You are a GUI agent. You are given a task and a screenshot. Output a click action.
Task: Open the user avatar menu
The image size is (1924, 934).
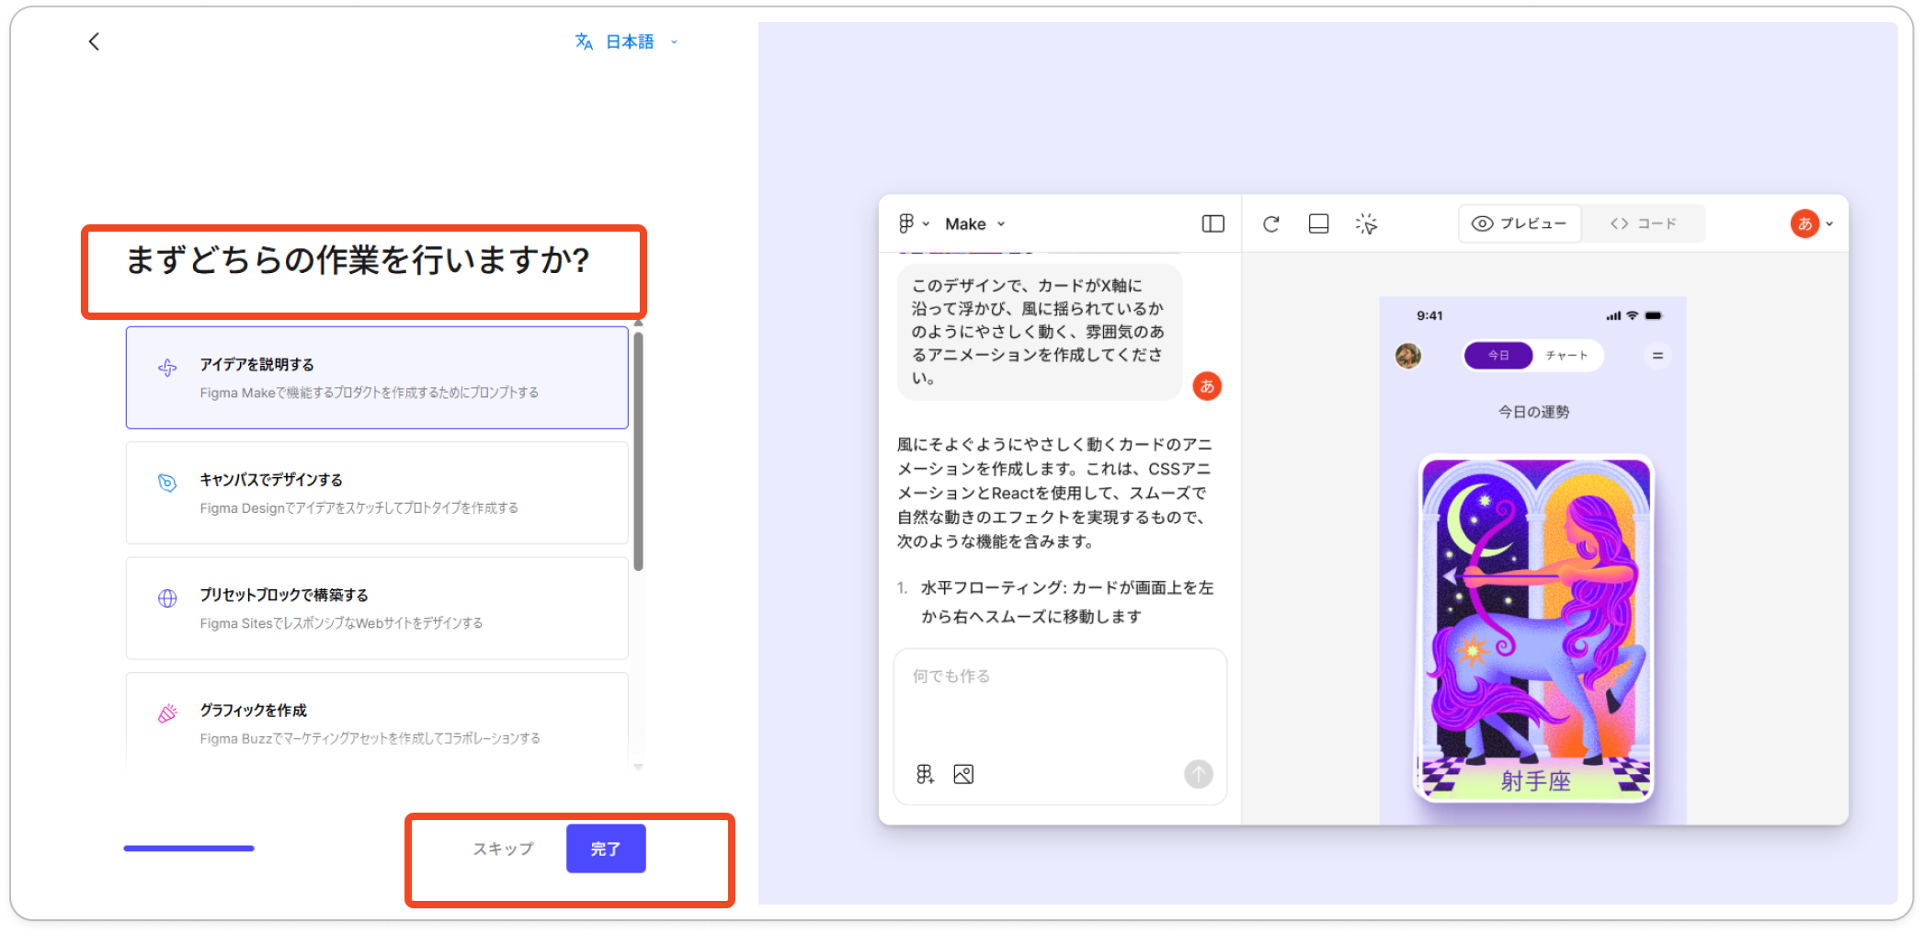pyautogui.click(x=1809, y=223)
